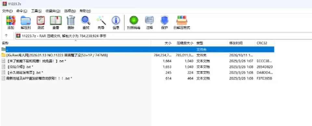
Task: Open the 工具(S) menu
Action: [36, 11]
